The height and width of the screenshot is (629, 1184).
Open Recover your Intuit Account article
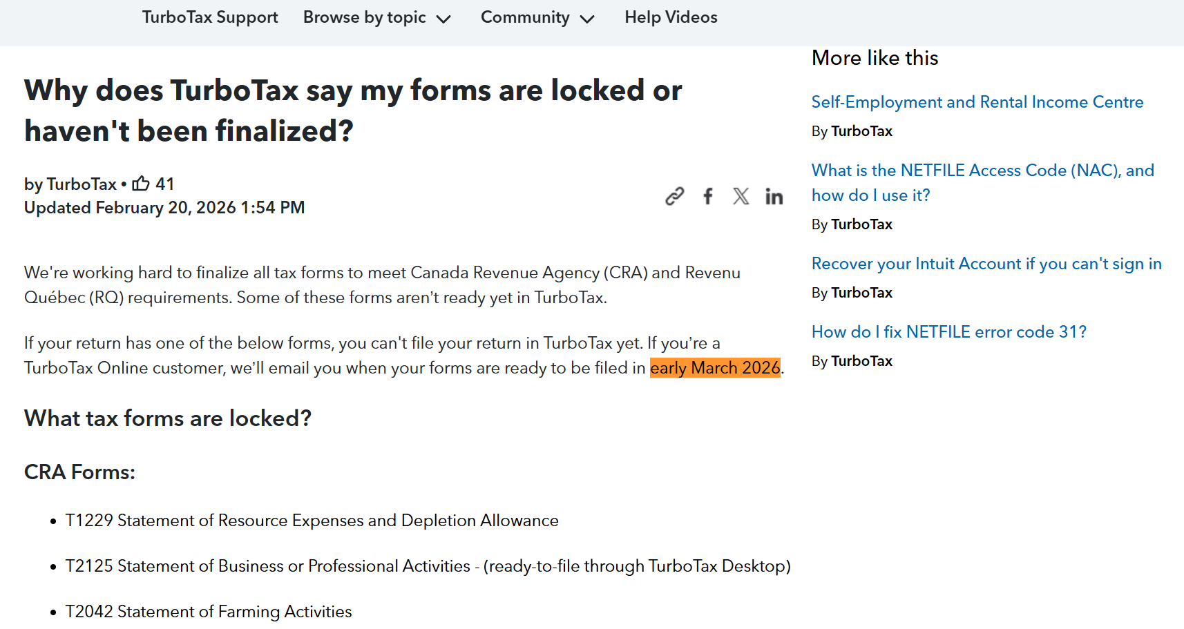[986, 264]
